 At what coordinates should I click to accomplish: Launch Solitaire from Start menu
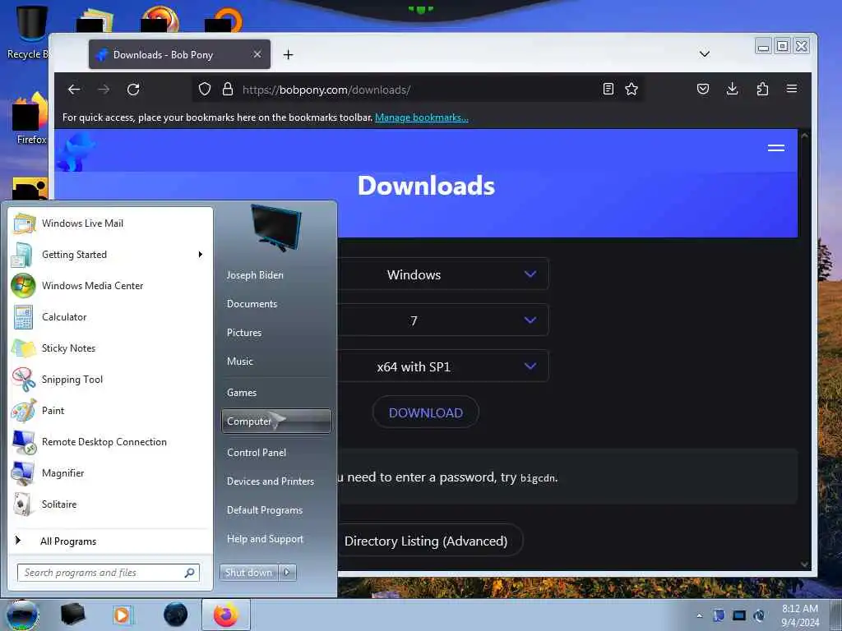(x=111, y=504)
